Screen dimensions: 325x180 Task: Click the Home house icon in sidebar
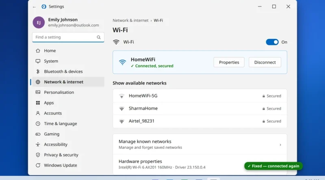pyautogui.click(x=38, y=51)
